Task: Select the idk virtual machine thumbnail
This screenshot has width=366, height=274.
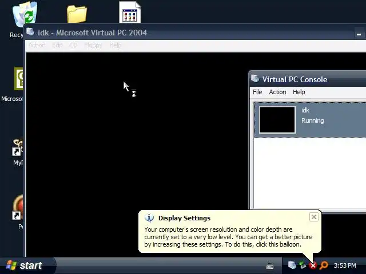Action: point(277,120)
